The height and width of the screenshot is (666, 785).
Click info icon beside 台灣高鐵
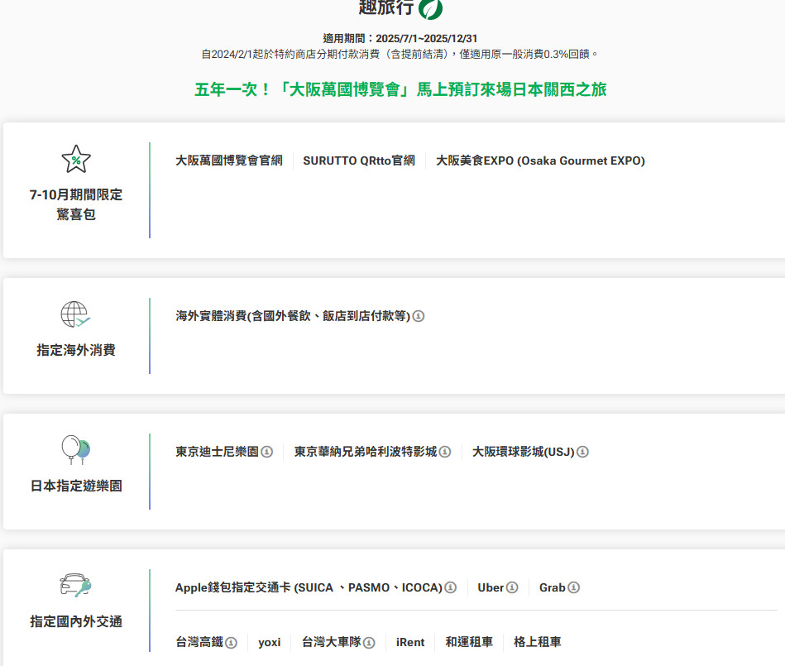pyautogui.click(x=232, y=643)
